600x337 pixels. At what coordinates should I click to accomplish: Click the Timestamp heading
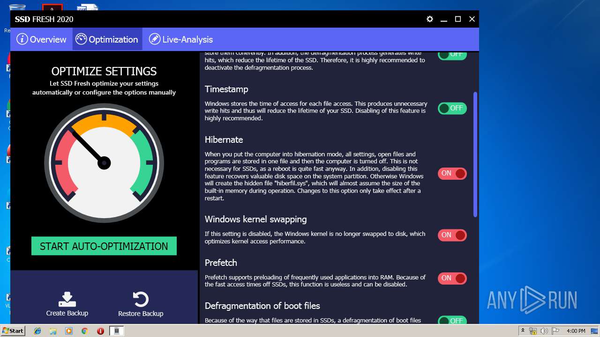click(x=226, y=89)
